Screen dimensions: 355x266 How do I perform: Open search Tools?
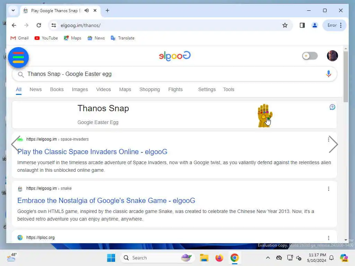point(228,90)
